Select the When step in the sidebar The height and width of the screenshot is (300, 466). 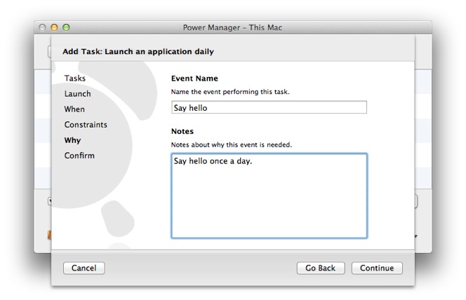click(74, 109)
